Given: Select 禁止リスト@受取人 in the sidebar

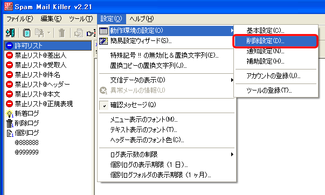Looking at the screenshot, I should (40, 65).
